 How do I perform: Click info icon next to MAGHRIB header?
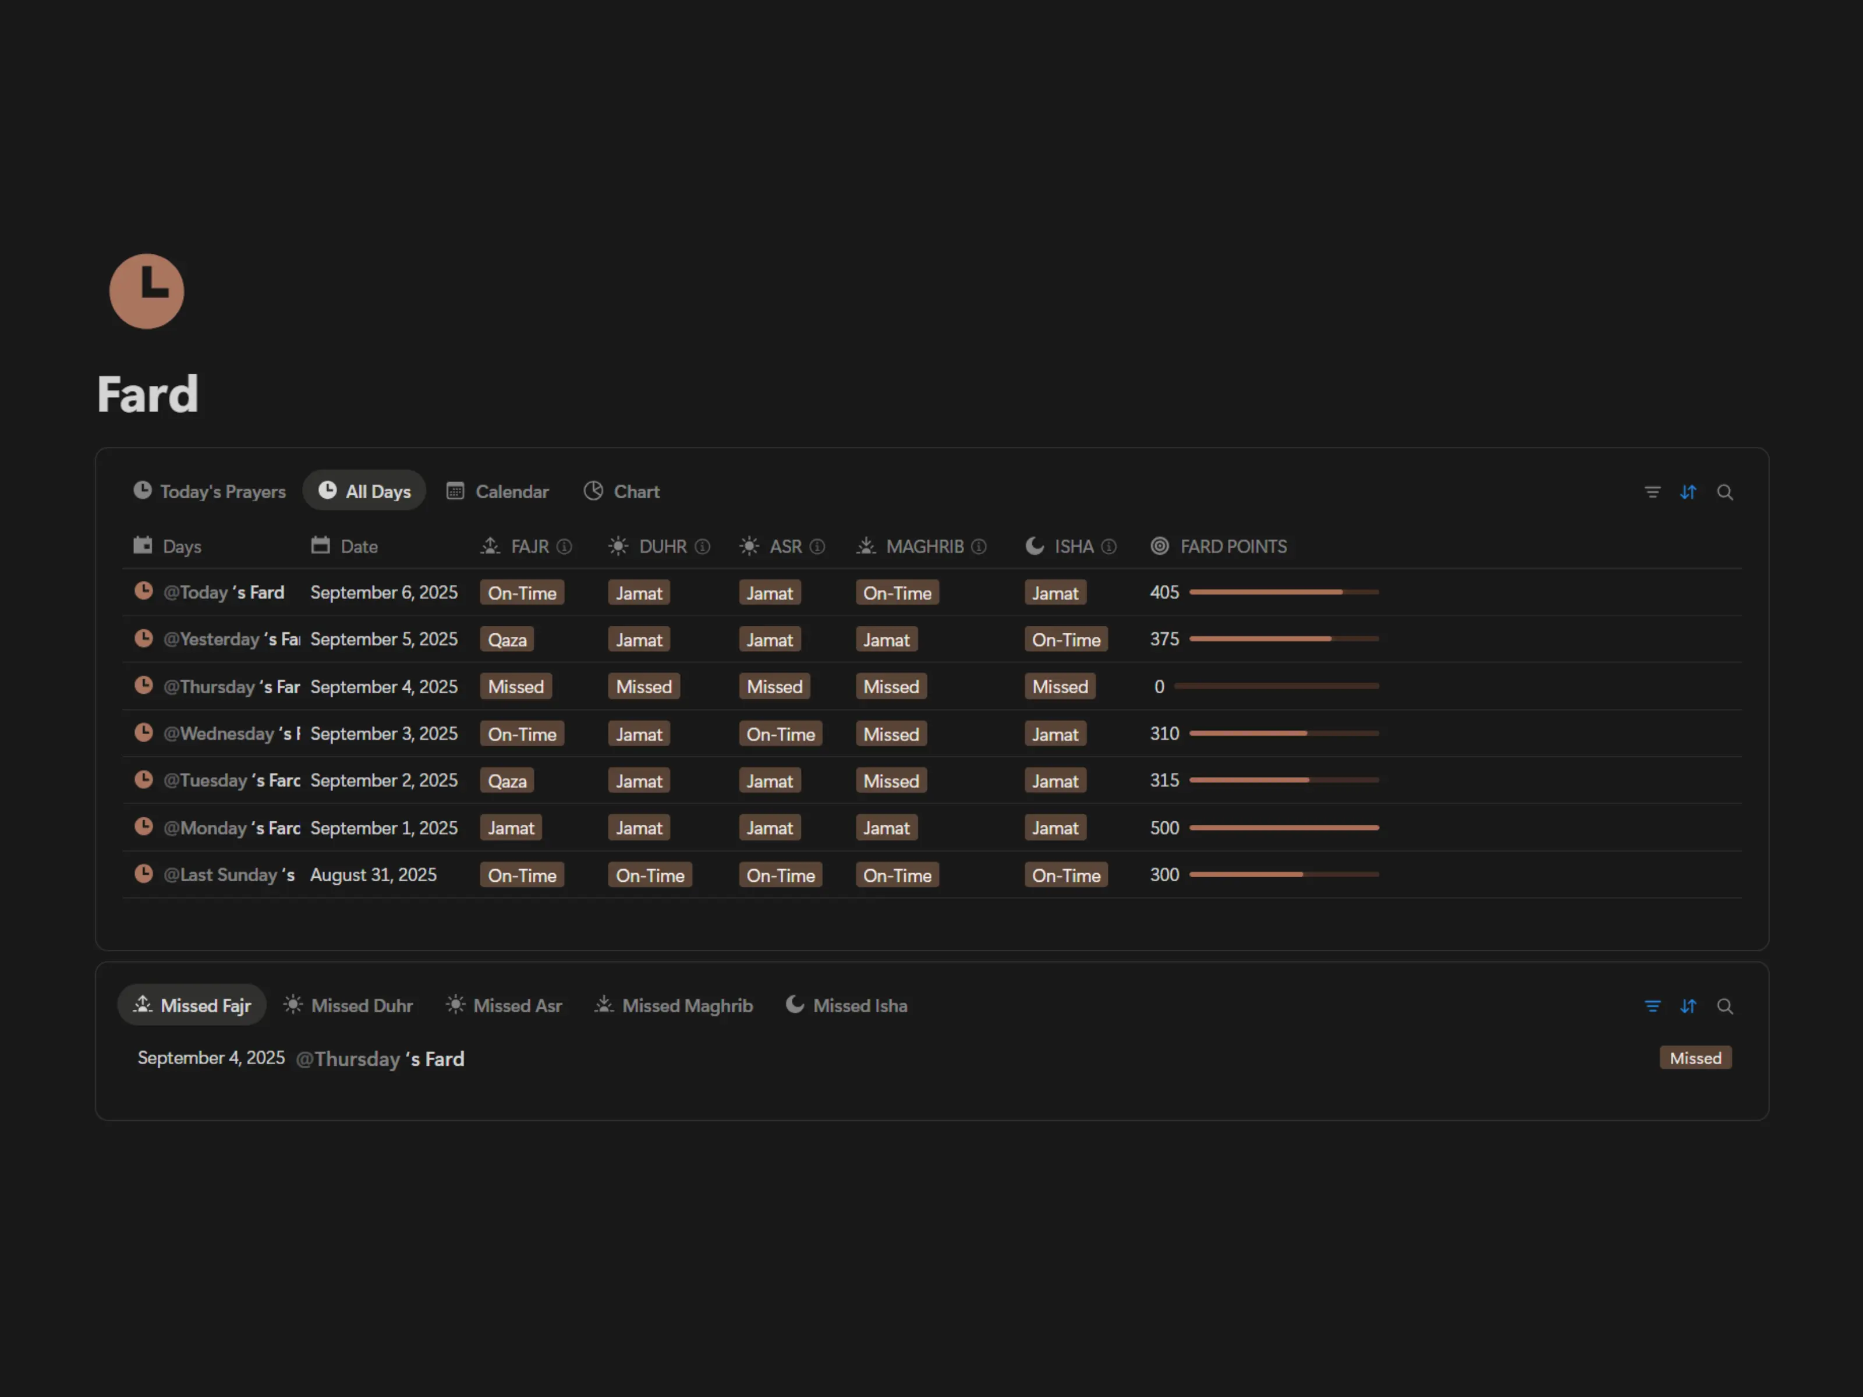coord(978,547)
